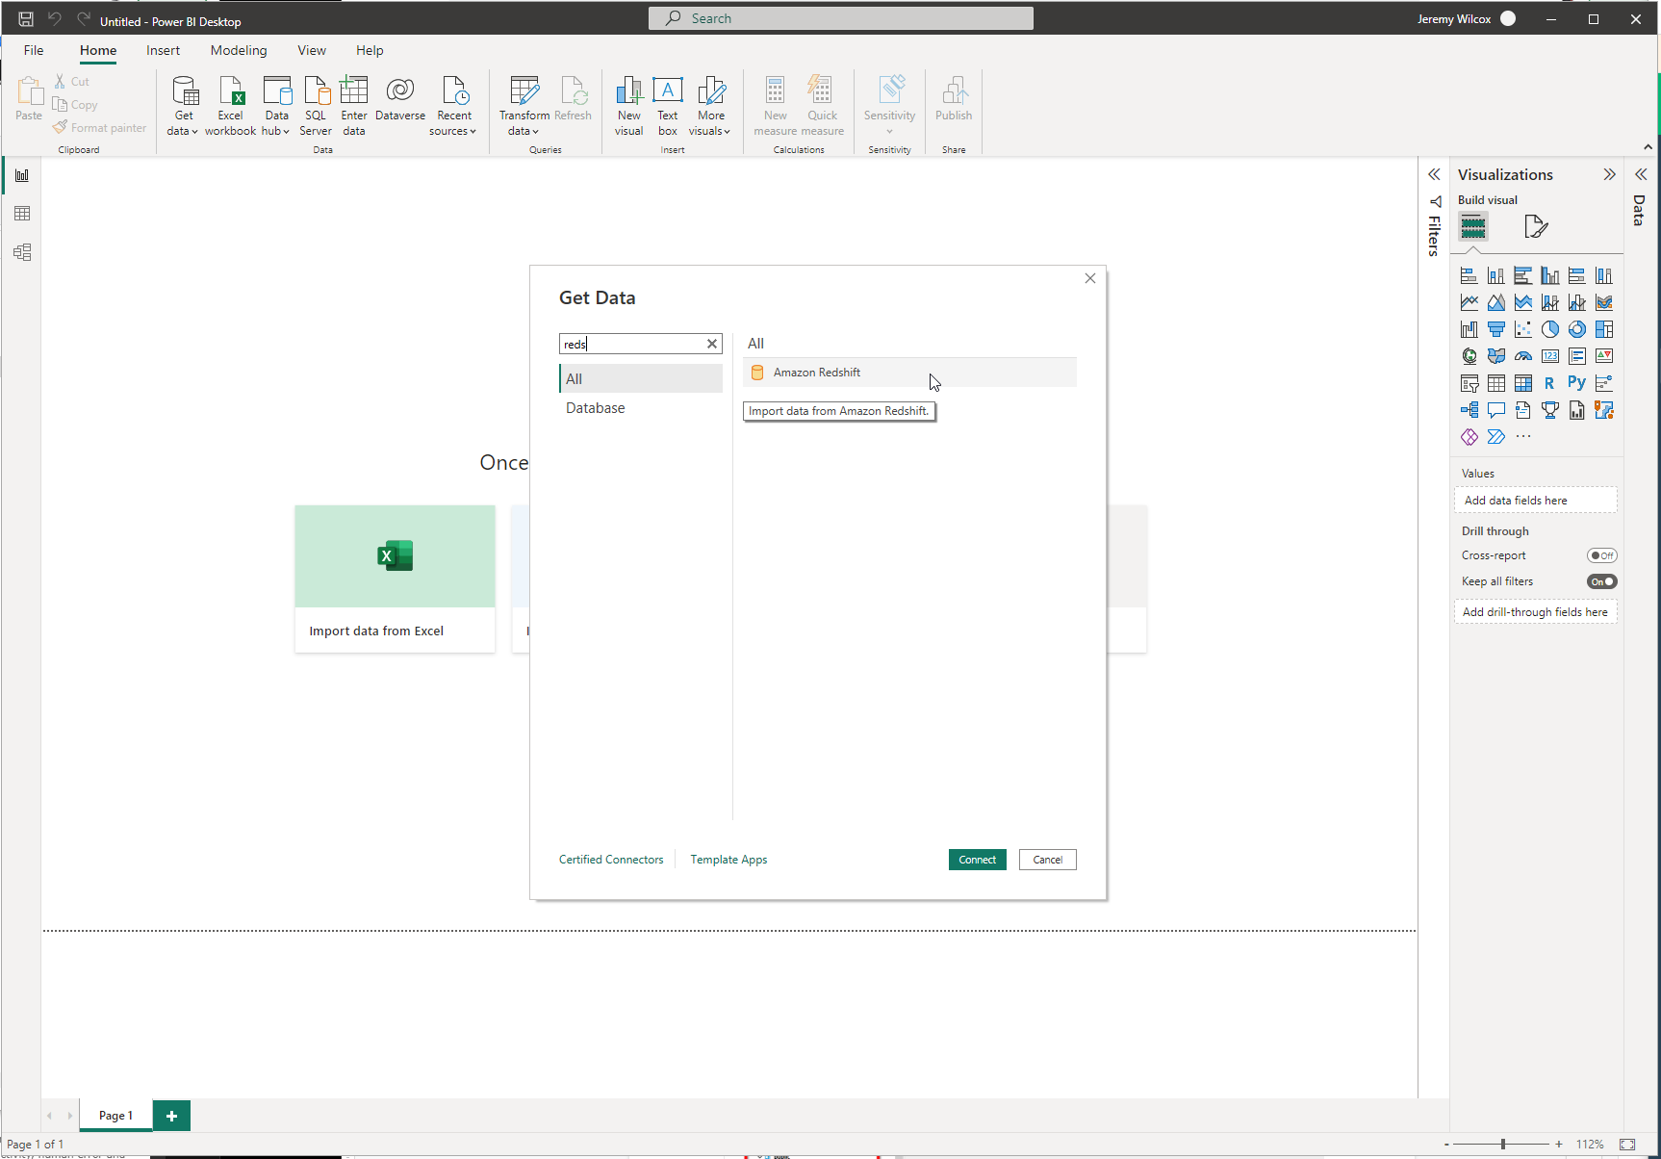Open the Modeling ribbon tab
Screen dimensions: 1661x1159
pos(239,50)
